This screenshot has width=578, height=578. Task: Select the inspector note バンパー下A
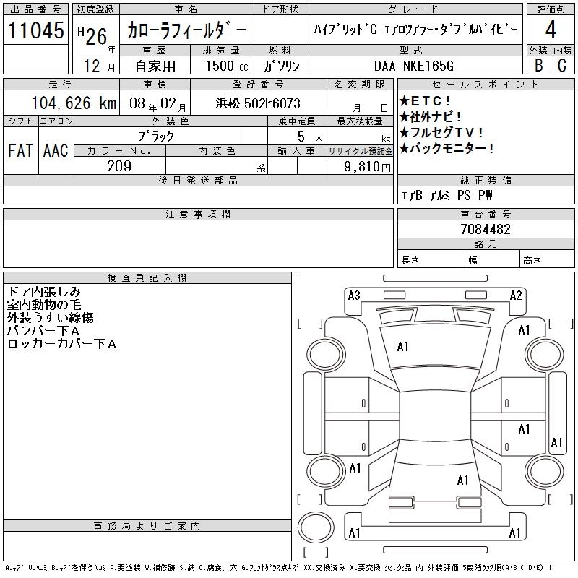[x=43, y=331]
